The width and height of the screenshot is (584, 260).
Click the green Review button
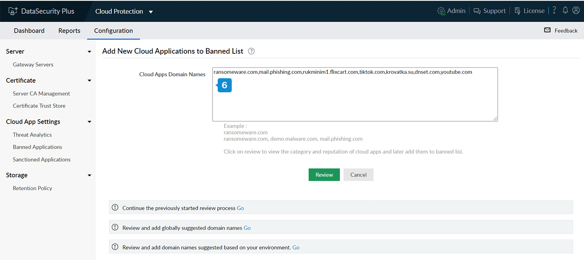point(324,175)
